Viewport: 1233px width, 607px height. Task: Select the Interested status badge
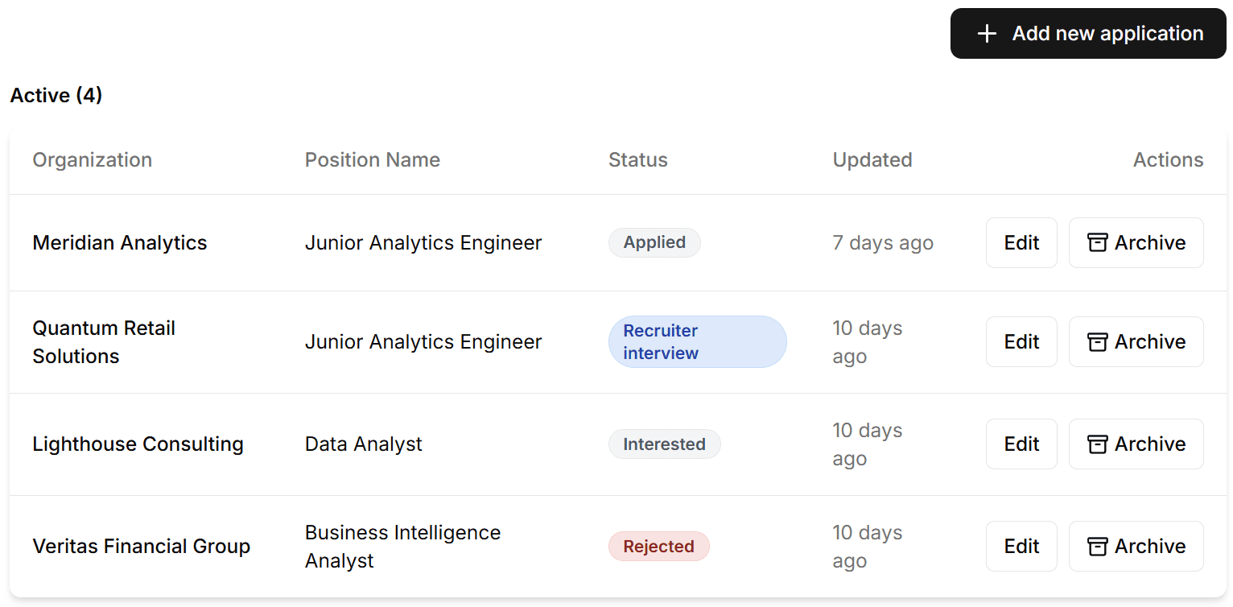point(664,444)
